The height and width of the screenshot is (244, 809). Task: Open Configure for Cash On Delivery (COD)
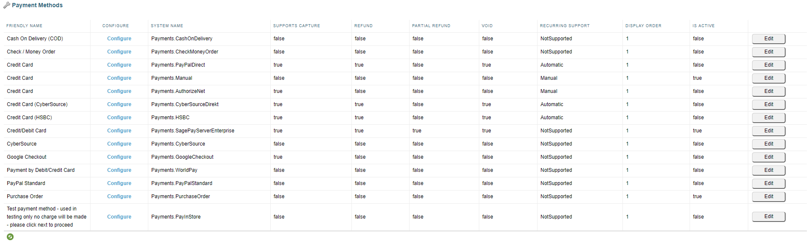pos(119,39)
